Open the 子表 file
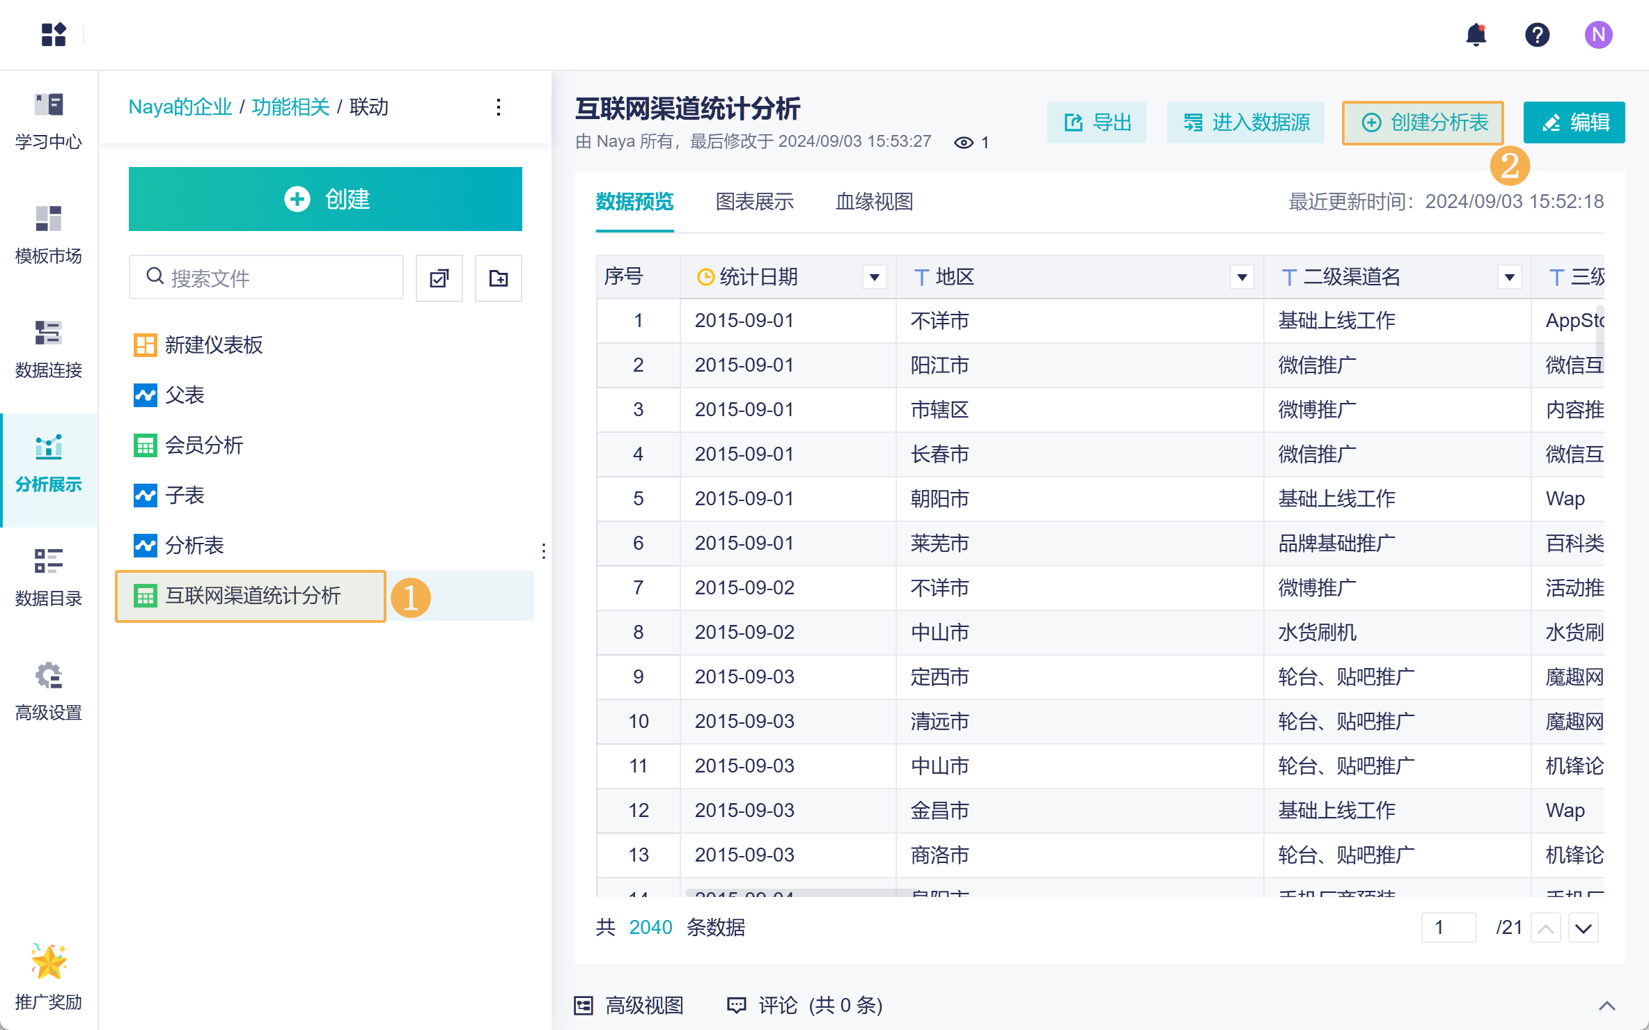Screen dimensions: 1649x1030 [169, 496]
